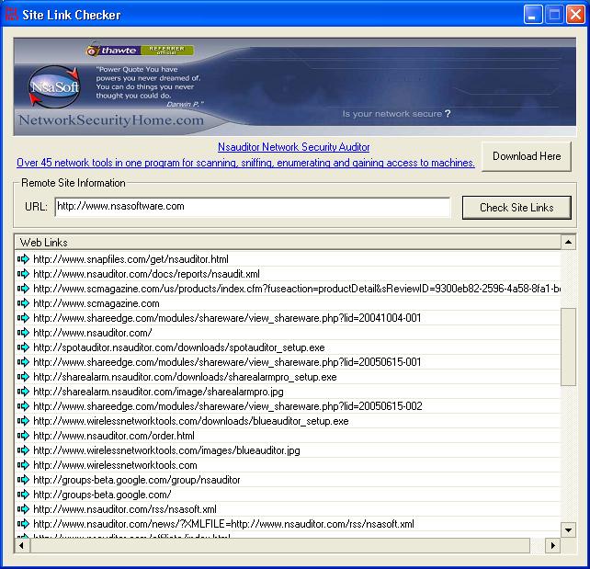
Task: Select row http://www.nsauditor.com/docs/reports/nsaudit.xml
Action: (x=288, y=274)
